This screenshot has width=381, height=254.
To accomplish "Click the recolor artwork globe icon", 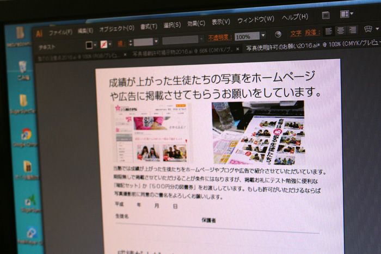I will (279, 34).
